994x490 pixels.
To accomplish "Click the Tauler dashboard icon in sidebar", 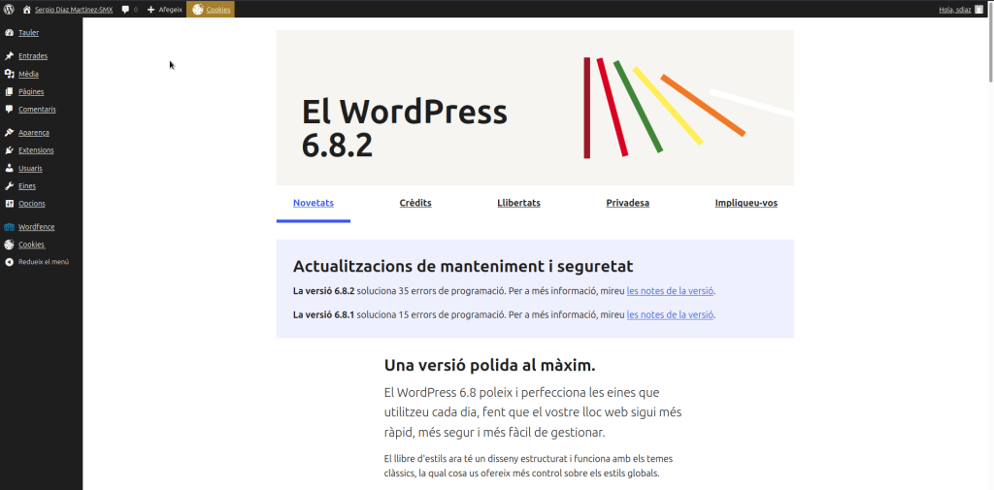I will [9, 33].
